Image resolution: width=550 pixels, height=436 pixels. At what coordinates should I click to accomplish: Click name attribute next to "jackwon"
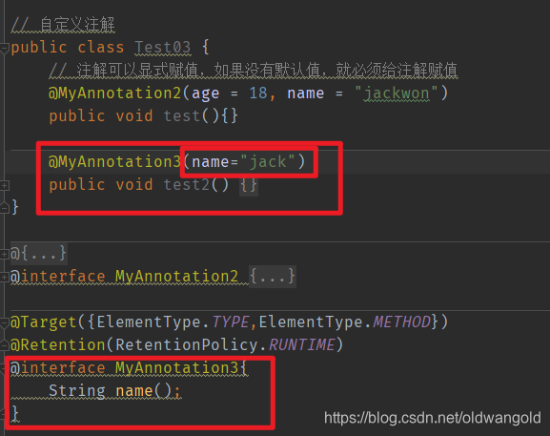click(x=306, y=93)
